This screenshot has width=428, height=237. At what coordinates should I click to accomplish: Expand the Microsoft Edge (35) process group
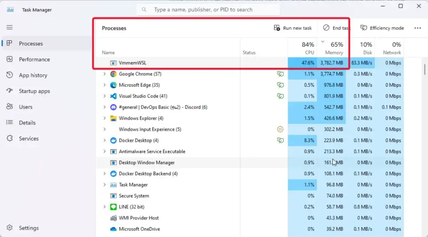point(104,85)
